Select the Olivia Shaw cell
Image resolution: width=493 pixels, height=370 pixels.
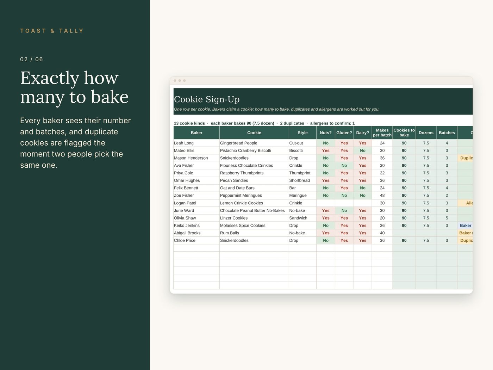tap(196, 218)
